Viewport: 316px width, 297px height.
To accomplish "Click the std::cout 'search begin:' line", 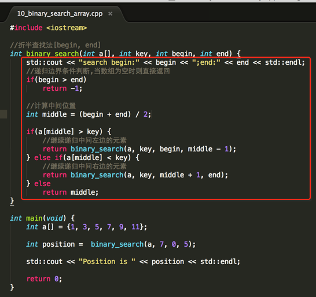I will (166, 62).
